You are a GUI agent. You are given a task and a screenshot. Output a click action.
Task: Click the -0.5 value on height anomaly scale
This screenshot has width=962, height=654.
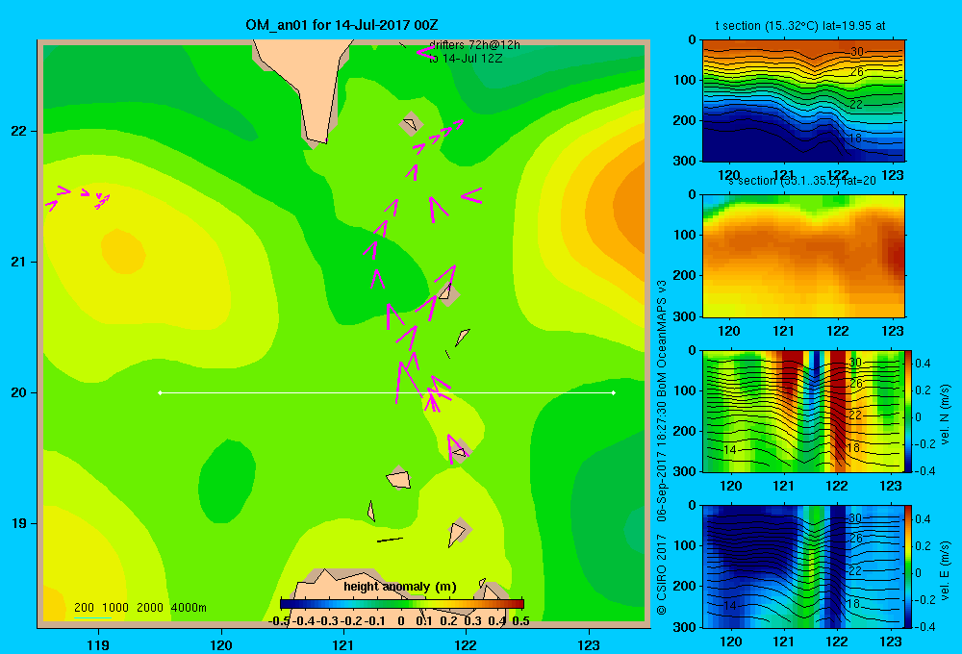point(279,621)
